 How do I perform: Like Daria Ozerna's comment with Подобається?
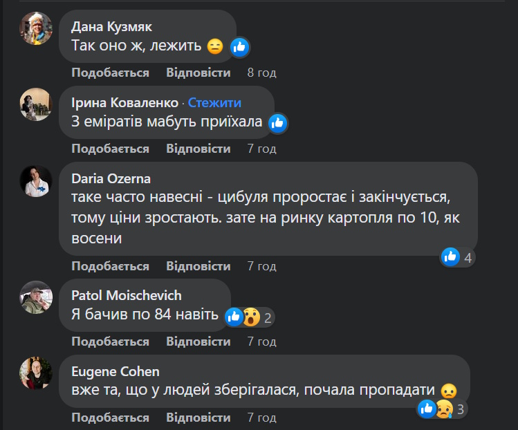coord(110,266)
